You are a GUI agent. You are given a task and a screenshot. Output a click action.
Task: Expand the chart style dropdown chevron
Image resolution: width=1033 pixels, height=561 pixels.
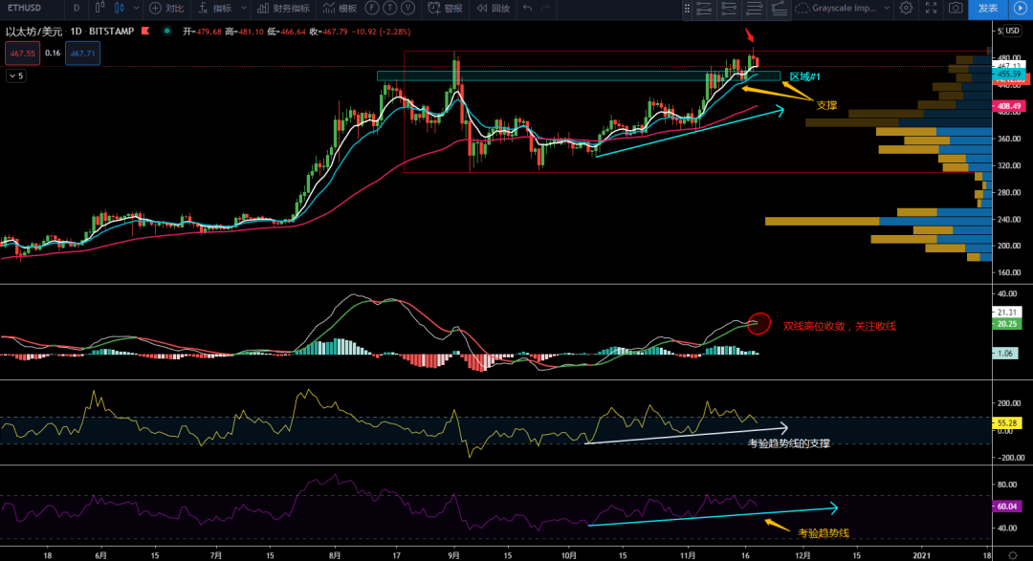pos(136,8)
